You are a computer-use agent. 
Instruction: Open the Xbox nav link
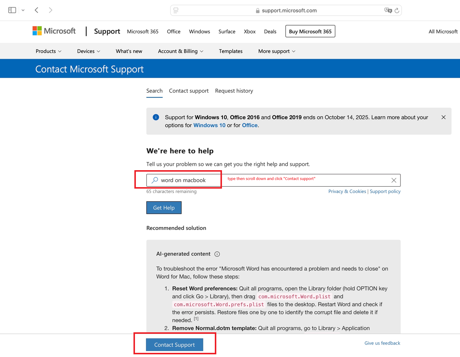pos(250,32)
